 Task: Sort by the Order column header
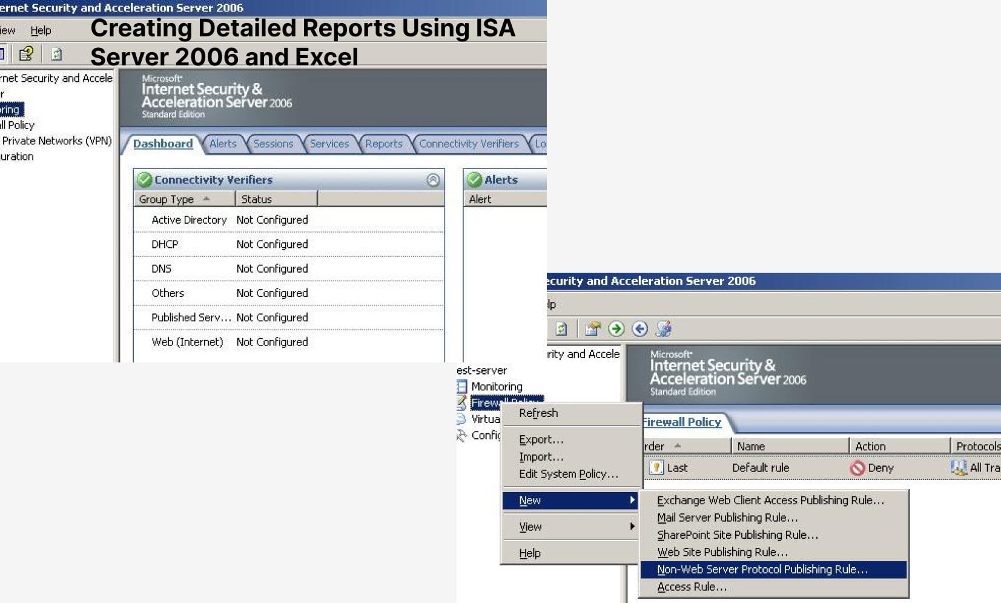pos(686,446)
